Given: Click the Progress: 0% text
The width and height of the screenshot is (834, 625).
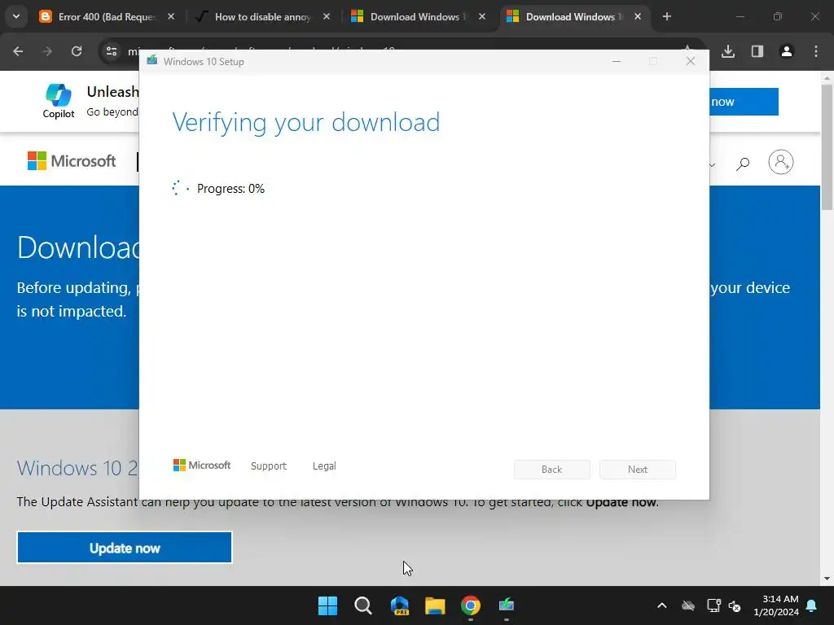Looking at the screenshot, I should tap(230, 189).
